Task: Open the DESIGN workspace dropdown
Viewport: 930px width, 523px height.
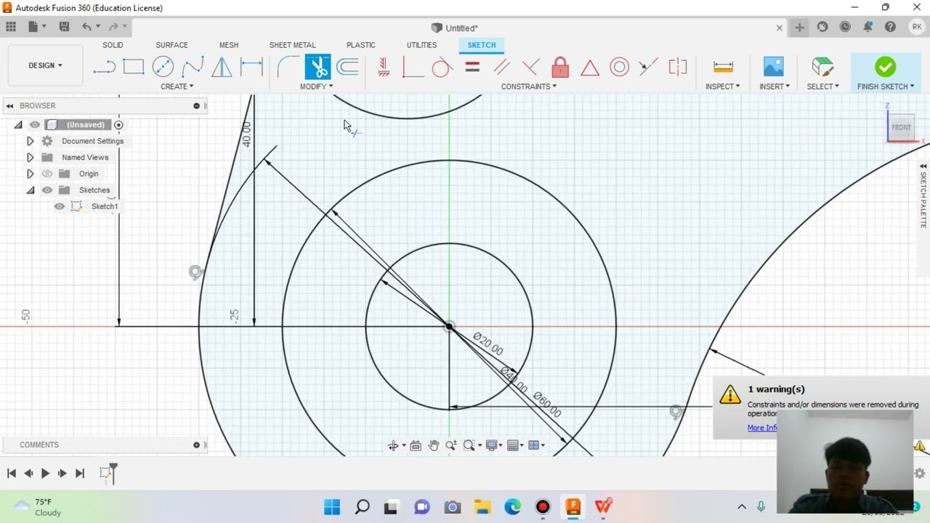Action: point(45,65)
